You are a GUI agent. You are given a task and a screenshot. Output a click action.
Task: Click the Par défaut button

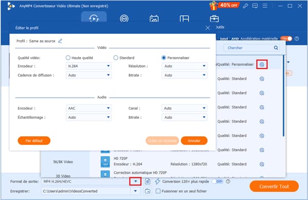coord(34,140)
